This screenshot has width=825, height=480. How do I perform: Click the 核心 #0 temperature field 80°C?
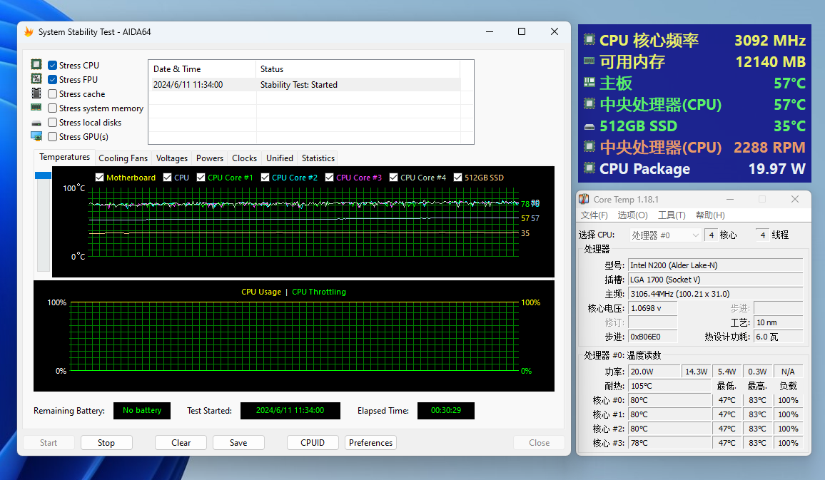point(669,400)
